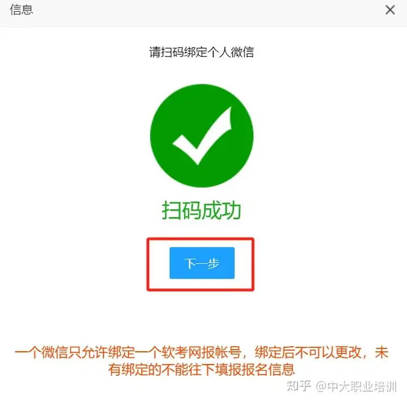This screenshot has width=407, height=403.
Task: Click the white tick inside green circle
Action: 202,136
